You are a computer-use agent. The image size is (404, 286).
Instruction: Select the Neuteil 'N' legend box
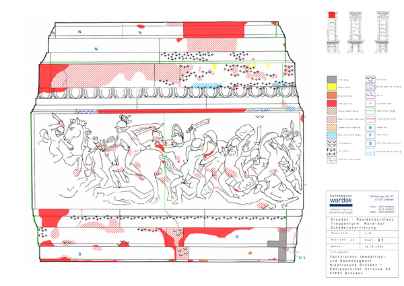tap(370, 127)
